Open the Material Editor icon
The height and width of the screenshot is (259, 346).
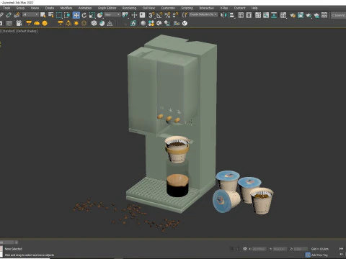[x=283, y=15]
